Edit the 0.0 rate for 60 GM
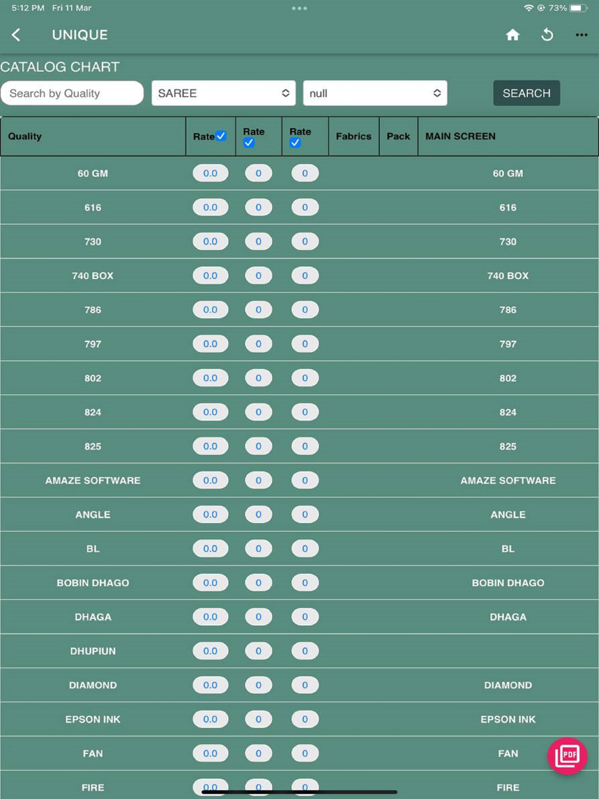Viewport: 599px width, 799px height. click(x=210, y=173)
